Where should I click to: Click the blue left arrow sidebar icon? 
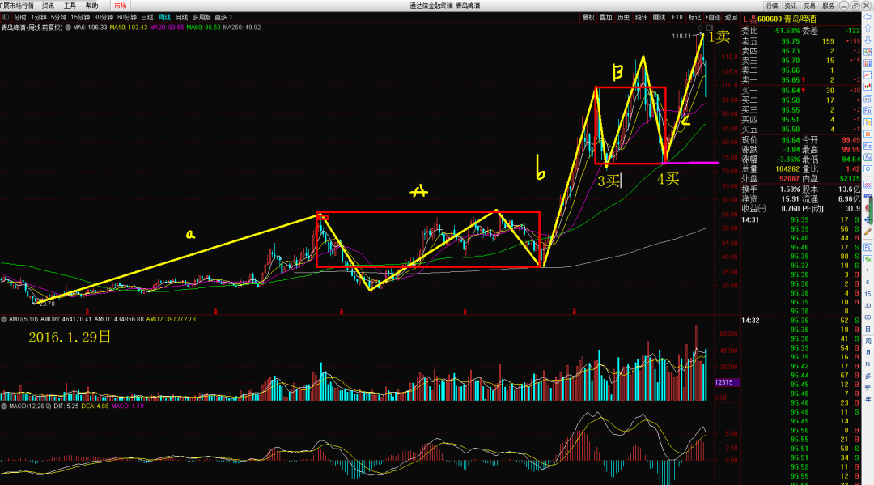(868, 17)
